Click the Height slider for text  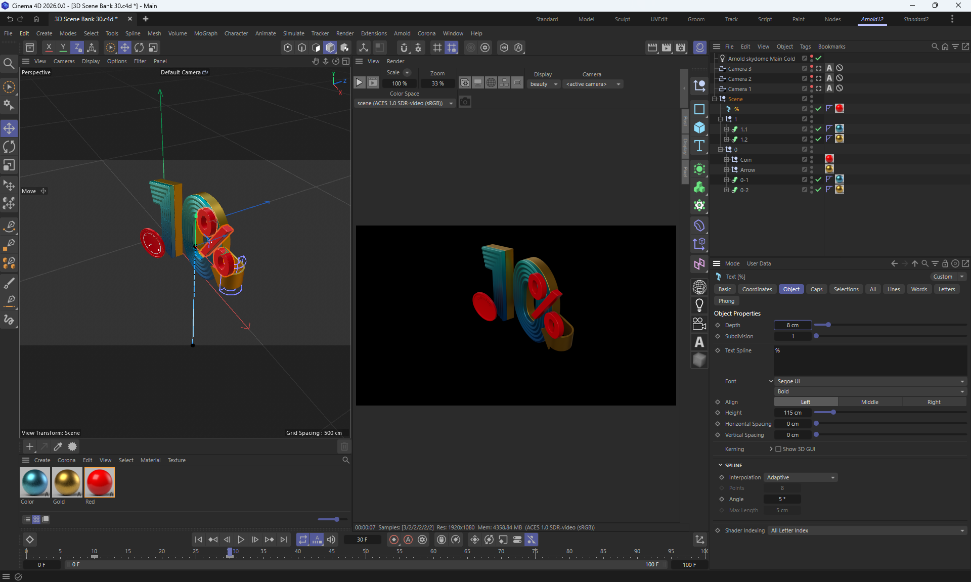(x=833, y=413)
